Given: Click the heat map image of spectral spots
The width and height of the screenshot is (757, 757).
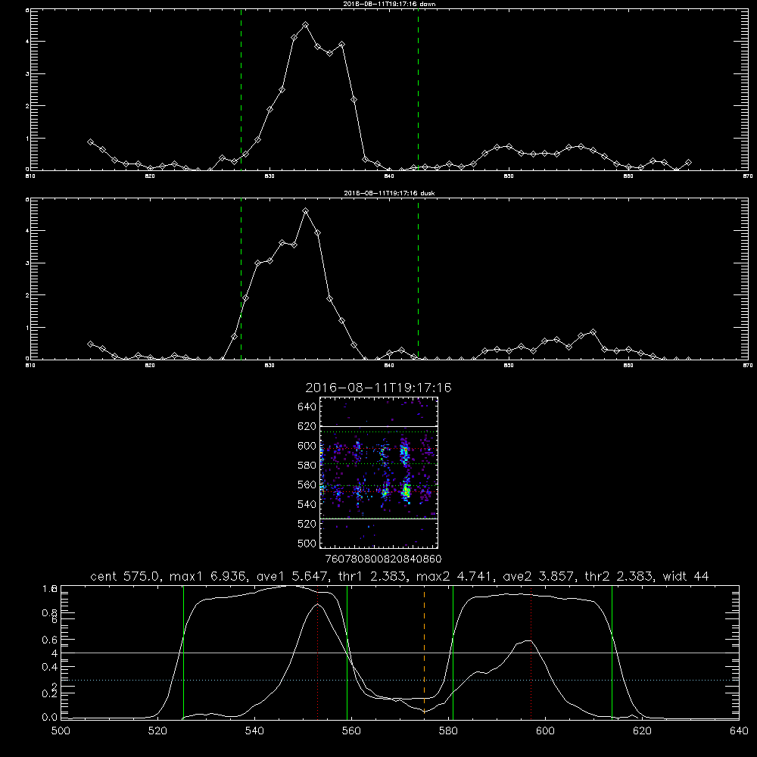Looking at the screenshot, I should point(378,472).
